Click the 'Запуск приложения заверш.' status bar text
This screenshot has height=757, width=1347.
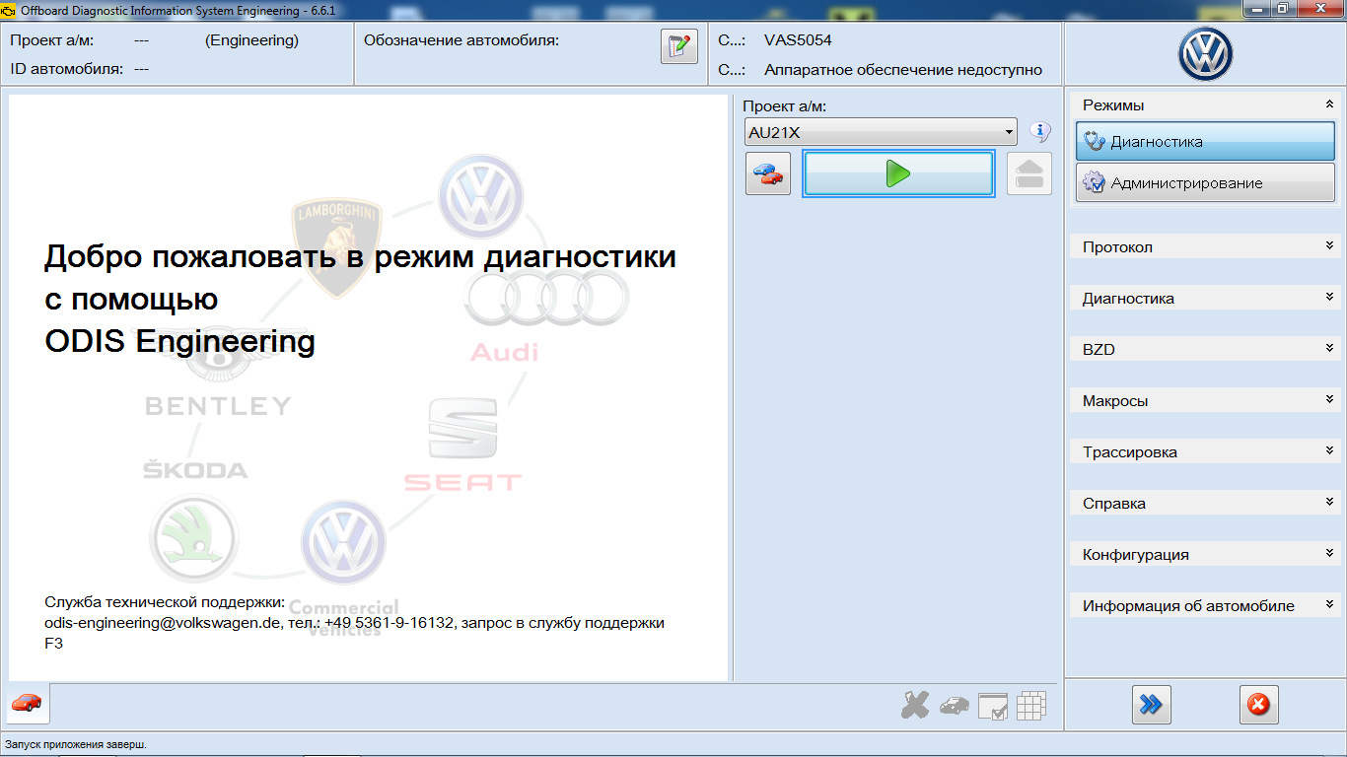click(76, 744)
